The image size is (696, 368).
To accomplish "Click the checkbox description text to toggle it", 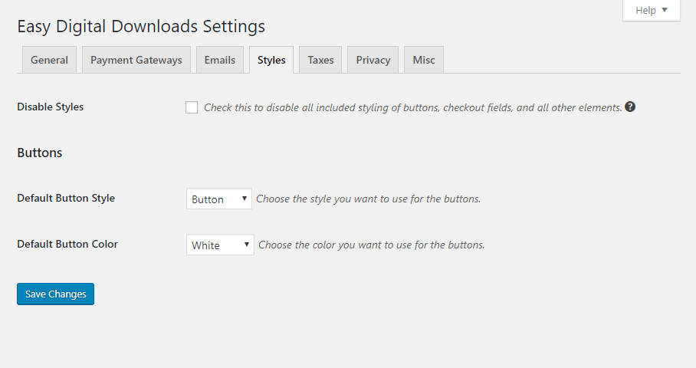I will pyautogui.click(x=413, y=107).
